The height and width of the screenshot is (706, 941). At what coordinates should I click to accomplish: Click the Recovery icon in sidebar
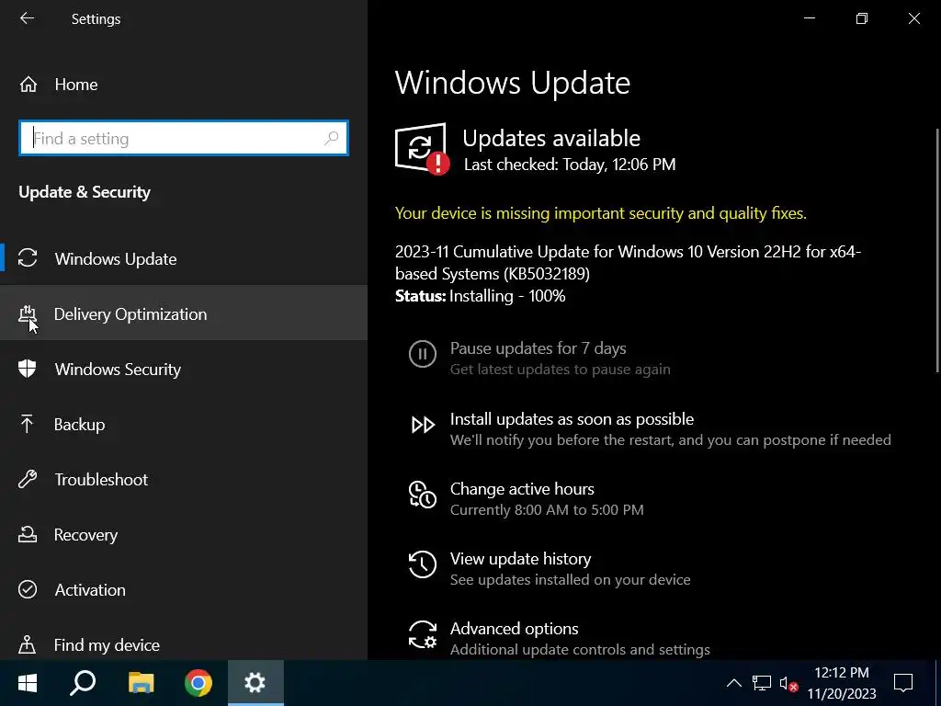click(28, 534)
